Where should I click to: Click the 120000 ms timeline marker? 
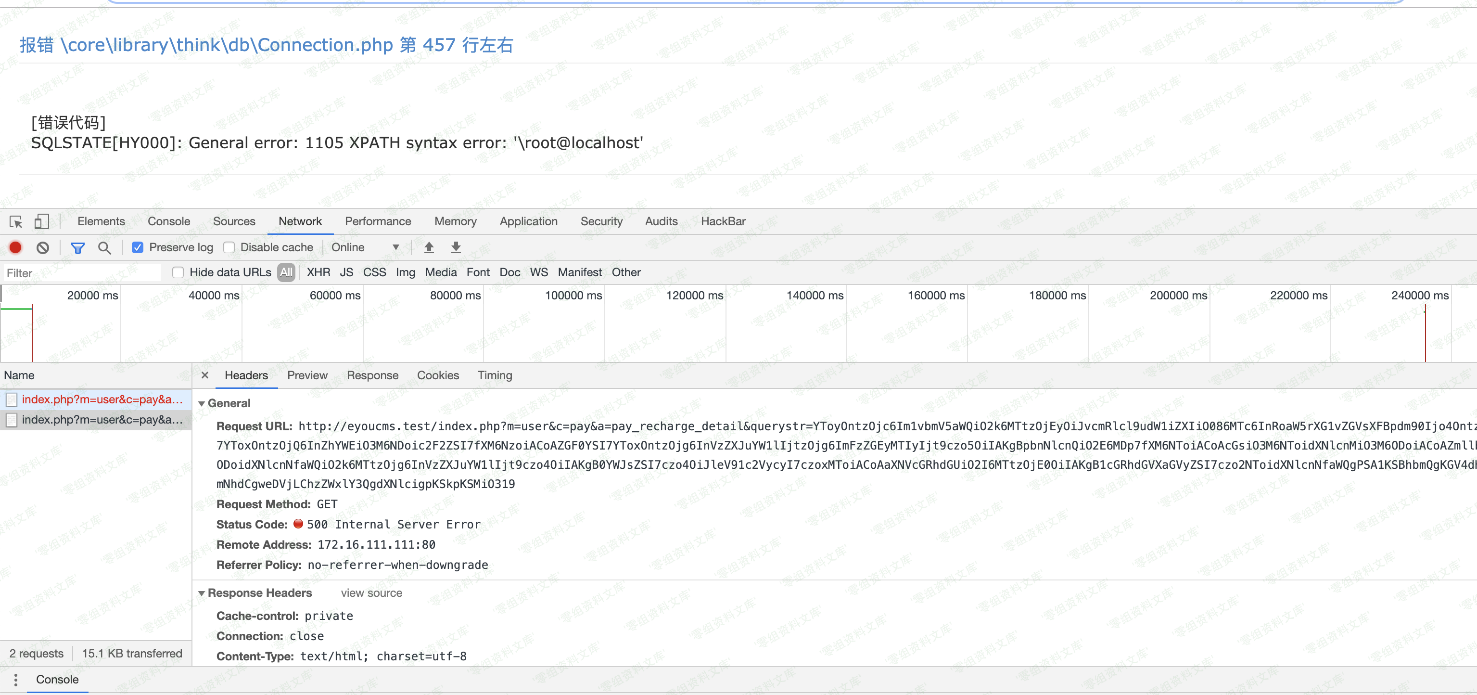pyautogui.click(x=694, y=296)
